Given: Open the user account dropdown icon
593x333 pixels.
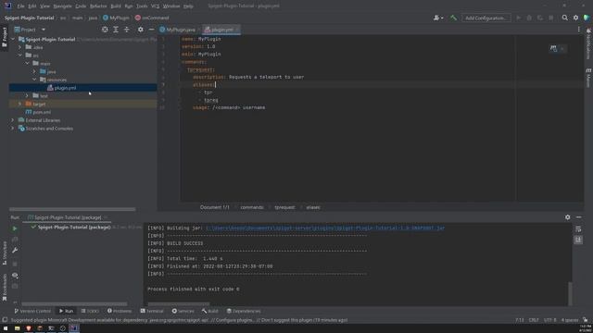Looking at the screenshot, I should point(438,18).
